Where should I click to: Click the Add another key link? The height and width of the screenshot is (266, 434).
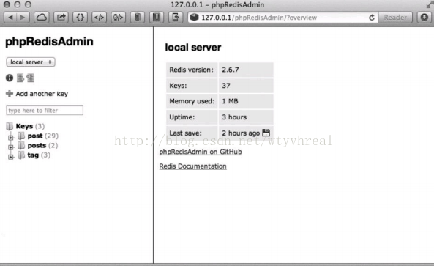42,94
